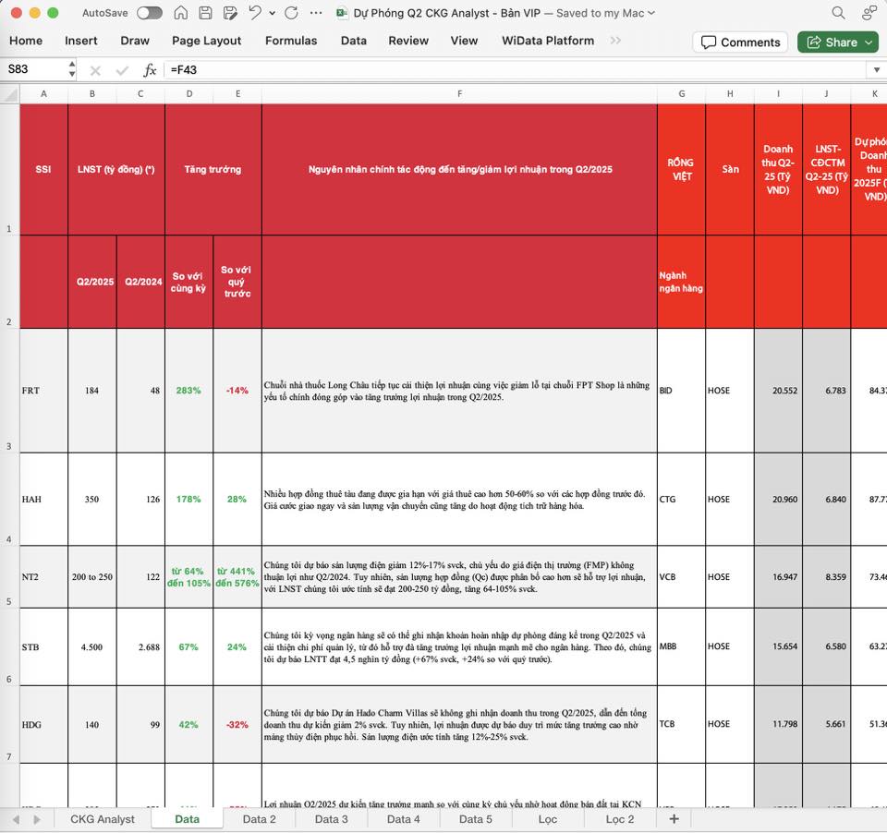The height and width of the screenshot is (833, 887).
Task: Click the green Share button
Action: click(838, 42)
